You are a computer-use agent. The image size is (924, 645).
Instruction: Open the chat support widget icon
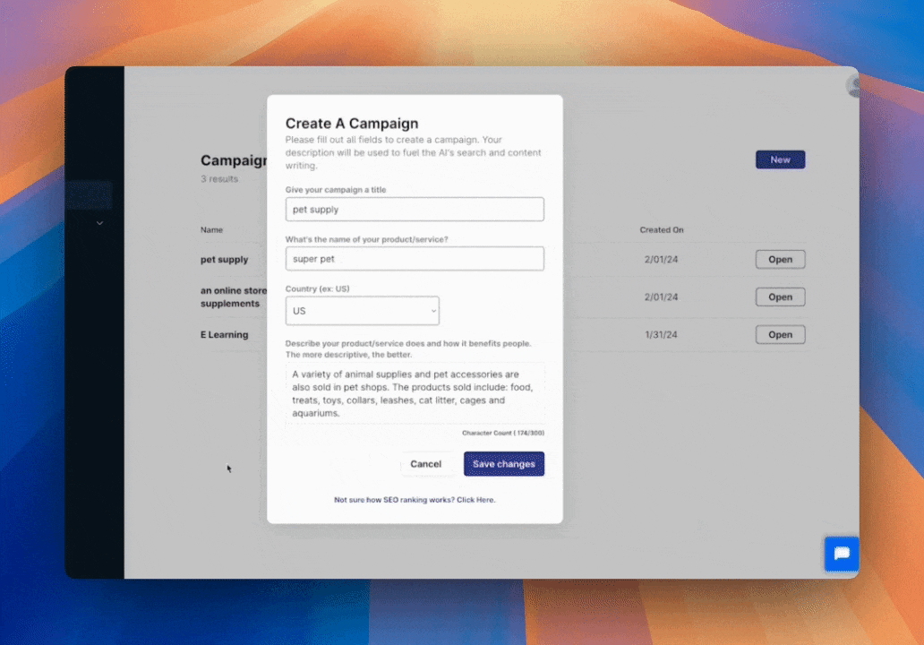coord(841,554)
